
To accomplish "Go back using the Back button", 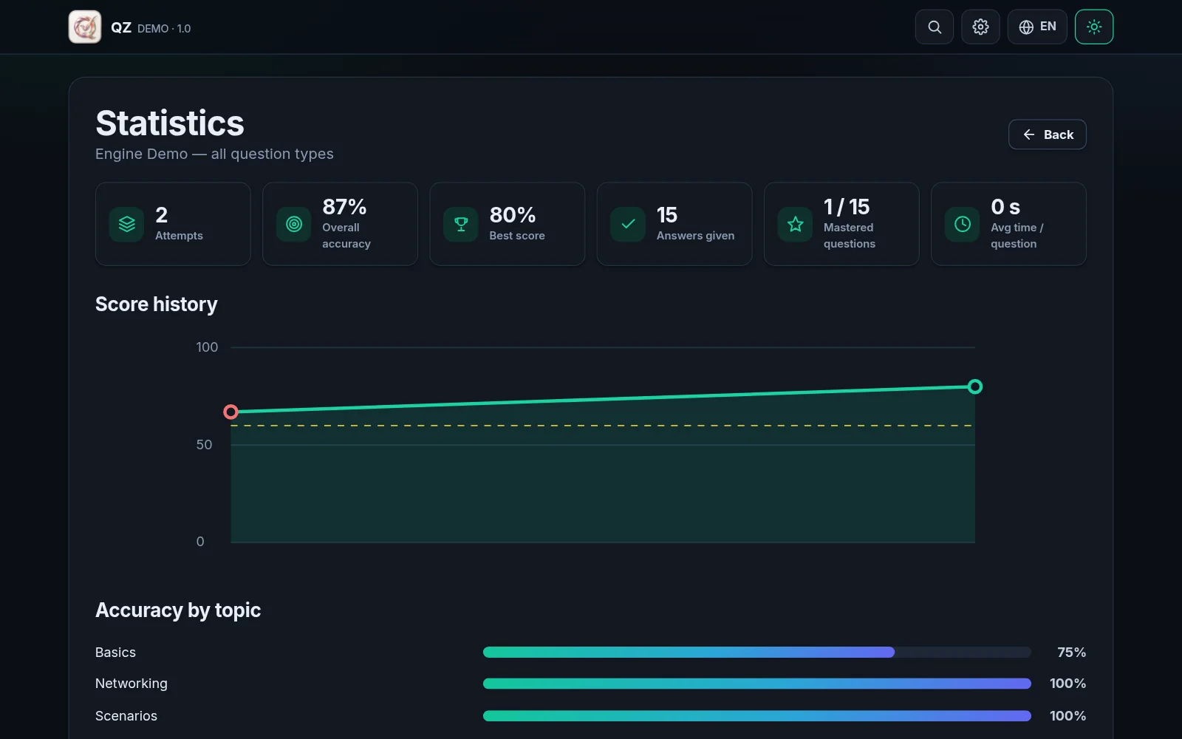I will coord(1048,134).
